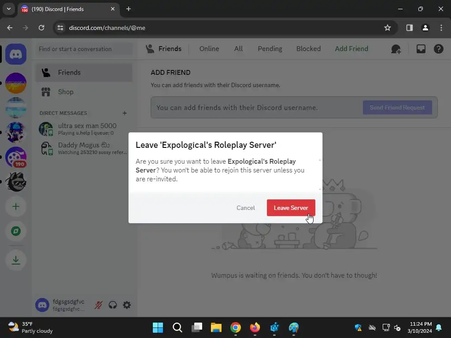The height and width of the screenshot is (338, 451).
Task: Click the Send Friend Request button
Action: [397, 107]
